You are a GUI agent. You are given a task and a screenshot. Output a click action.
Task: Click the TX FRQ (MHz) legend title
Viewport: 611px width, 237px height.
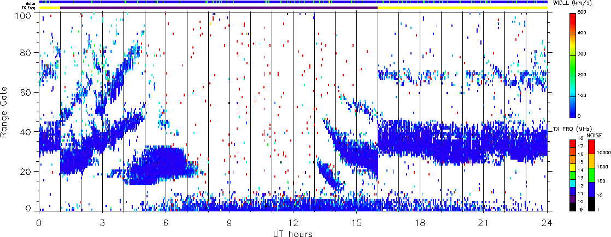(567, 129)
